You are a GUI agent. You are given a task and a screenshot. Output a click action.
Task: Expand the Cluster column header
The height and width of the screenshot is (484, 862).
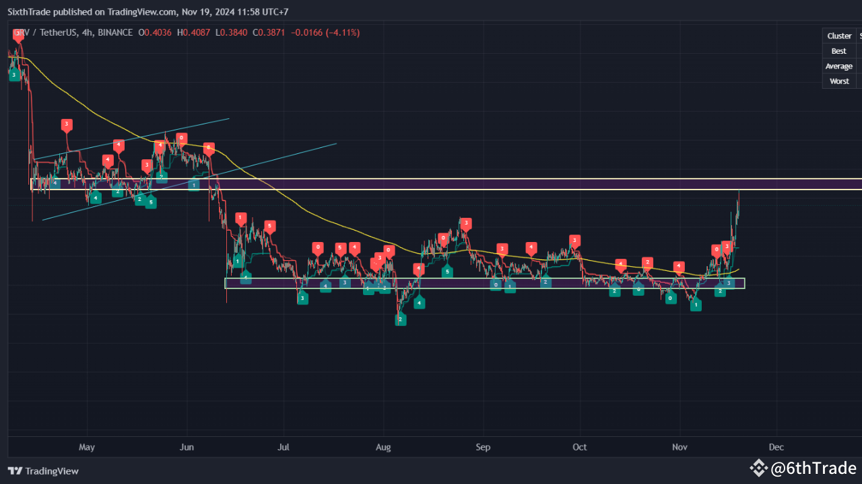[838, 36]
